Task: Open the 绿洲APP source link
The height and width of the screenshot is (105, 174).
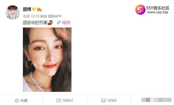Action: pyautogui.click(x=55, y=16)
